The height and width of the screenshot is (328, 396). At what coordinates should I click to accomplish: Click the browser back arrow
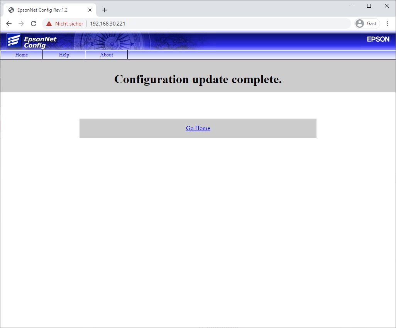tap(9, 24)
